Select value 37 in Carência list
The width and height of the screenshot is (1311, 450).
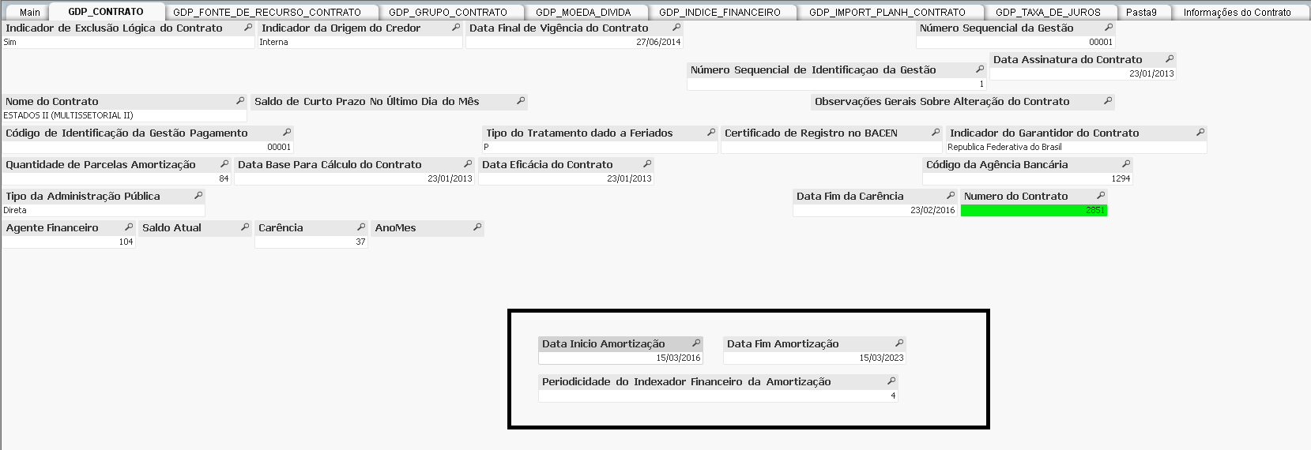(311, 242)
